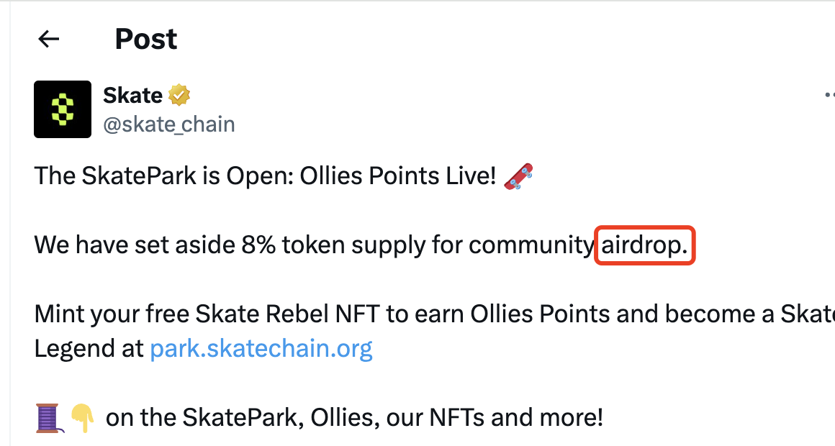
Task: Click the words Legend at
Action: tap(89, 349)
